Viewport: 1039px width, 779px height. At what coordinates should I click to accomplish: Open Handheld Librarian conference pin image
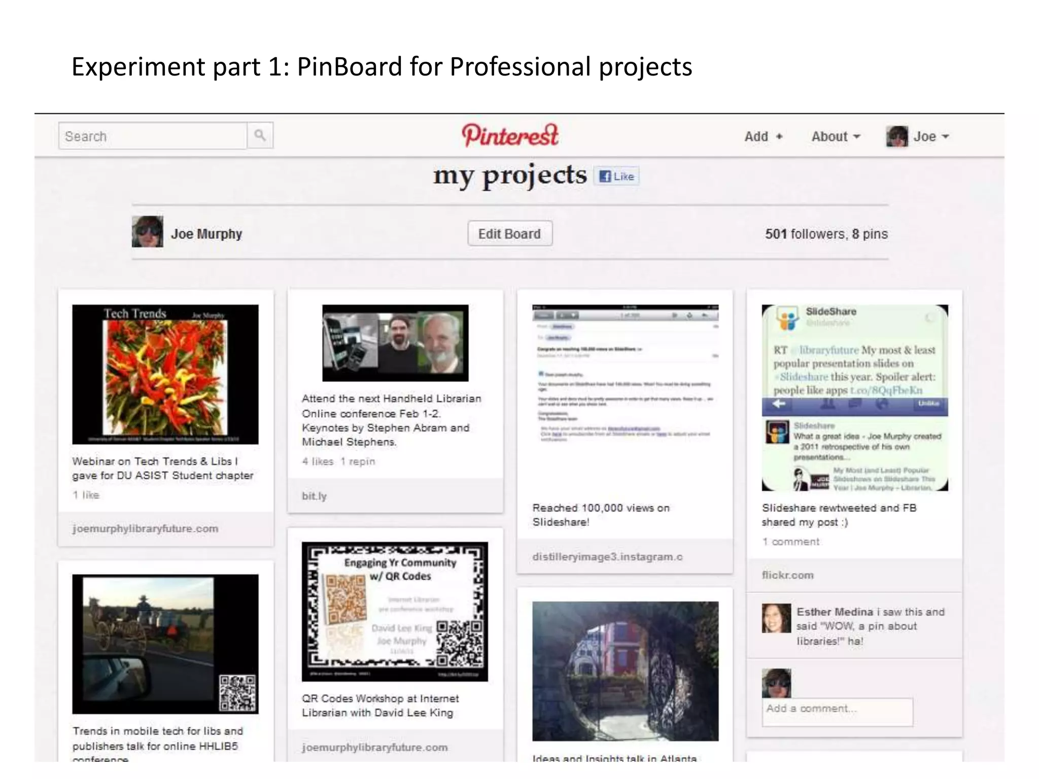(x=395, y=343)
